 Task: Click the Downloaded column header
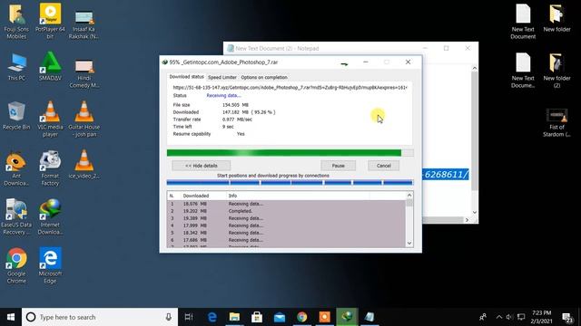pos(203,196)
